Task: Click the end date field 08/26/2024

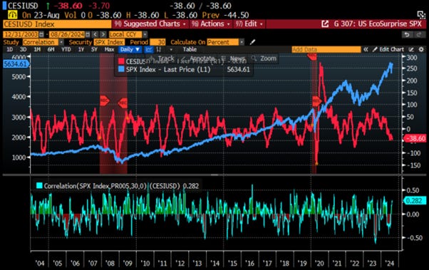Action: pyautogui.click(x=67, y=34)
